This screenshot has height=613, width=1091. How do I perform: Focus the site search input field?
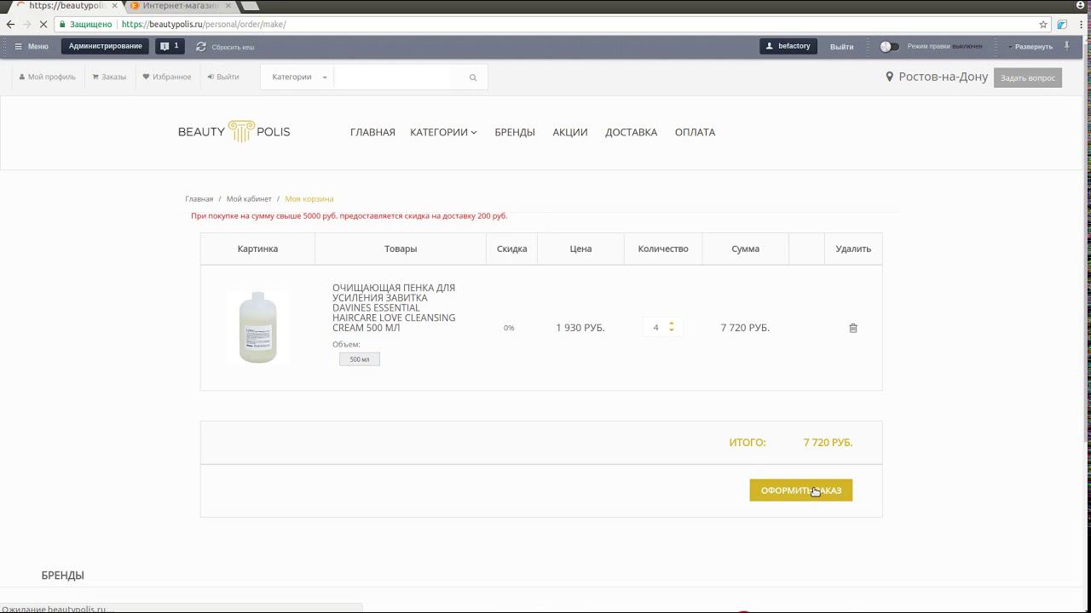coord(396,77)
